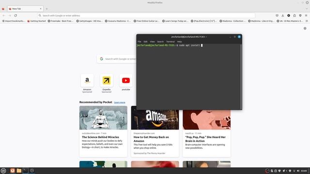Screen dimensions: 310x174
Task: Open the Terminal Search menu
Action: tap(160, 42)
